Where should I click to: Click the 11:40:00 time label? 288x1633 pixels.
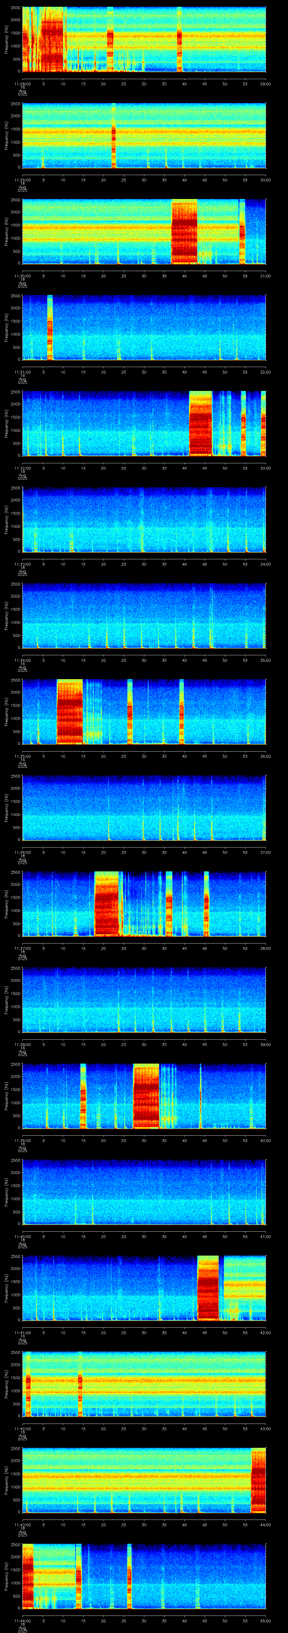[x=22, y=1236]
